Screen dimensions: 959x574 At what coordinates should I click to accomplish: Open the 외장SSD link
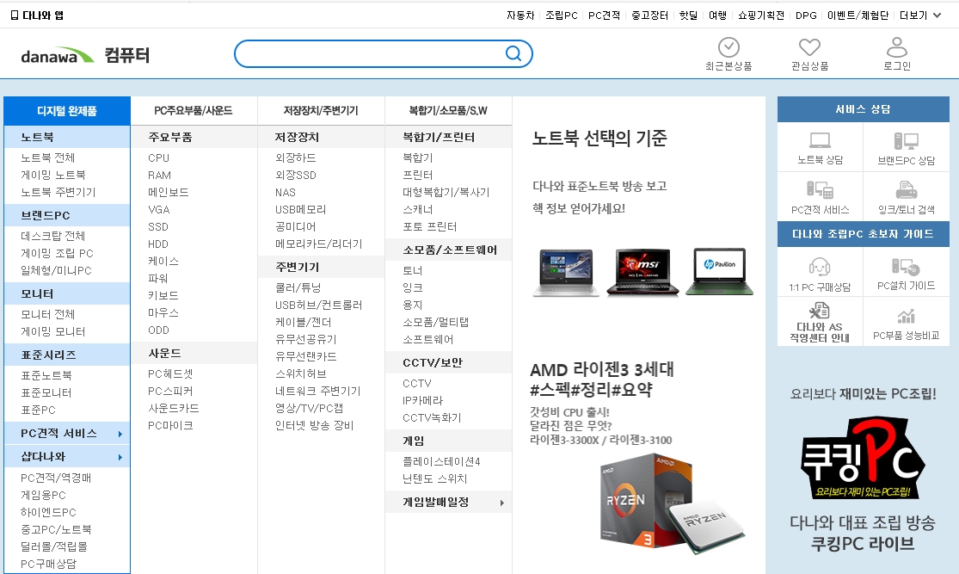295,175
